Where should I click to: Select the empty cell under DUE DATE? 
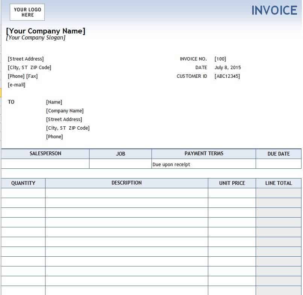(x=278, y=164)
